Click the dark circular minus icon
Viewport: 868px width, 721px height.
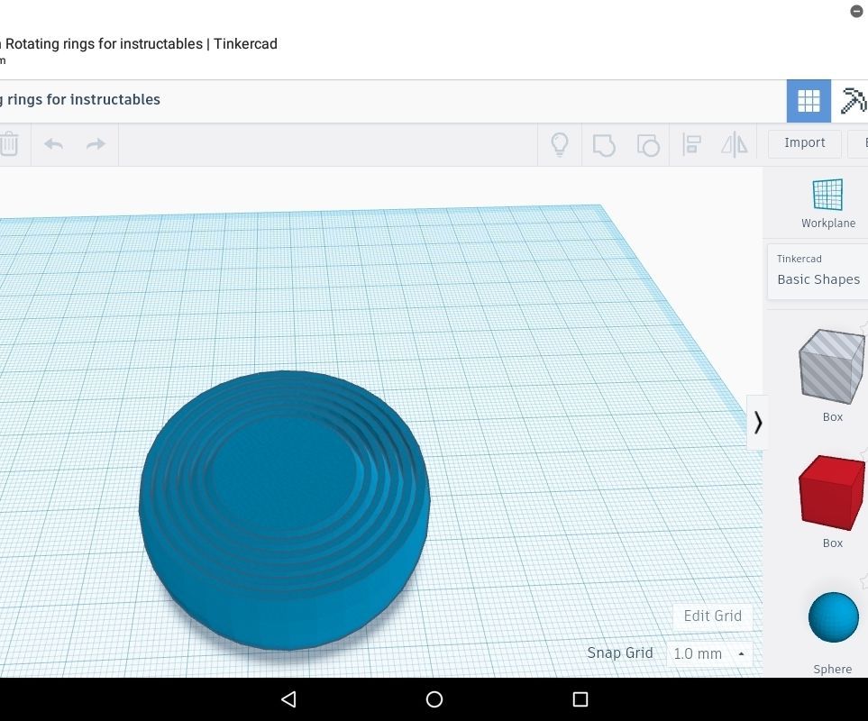click(x=856, y=11)
